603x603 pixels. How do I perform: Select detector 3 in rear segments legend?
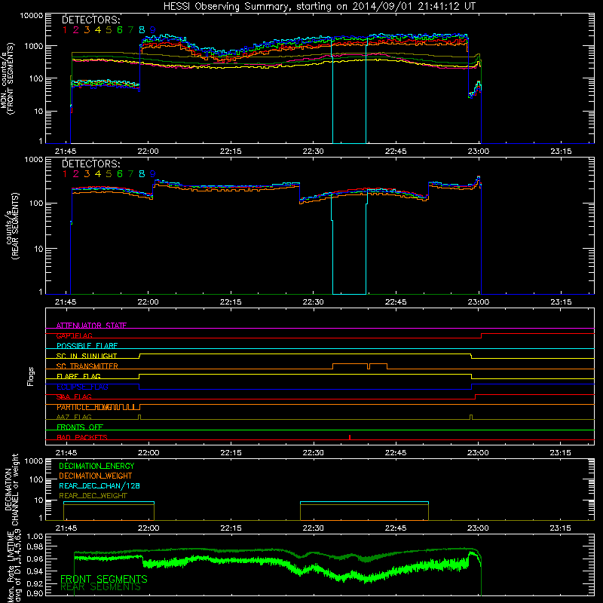coord(87,174)
